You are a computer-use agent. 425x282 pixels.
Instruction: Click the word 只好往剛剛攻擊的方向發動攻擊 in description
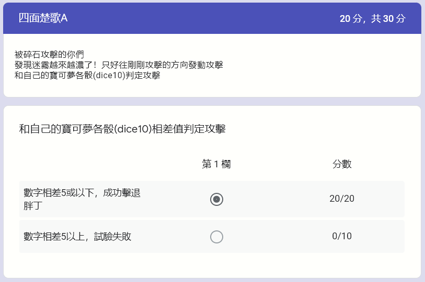click(162, 65)
